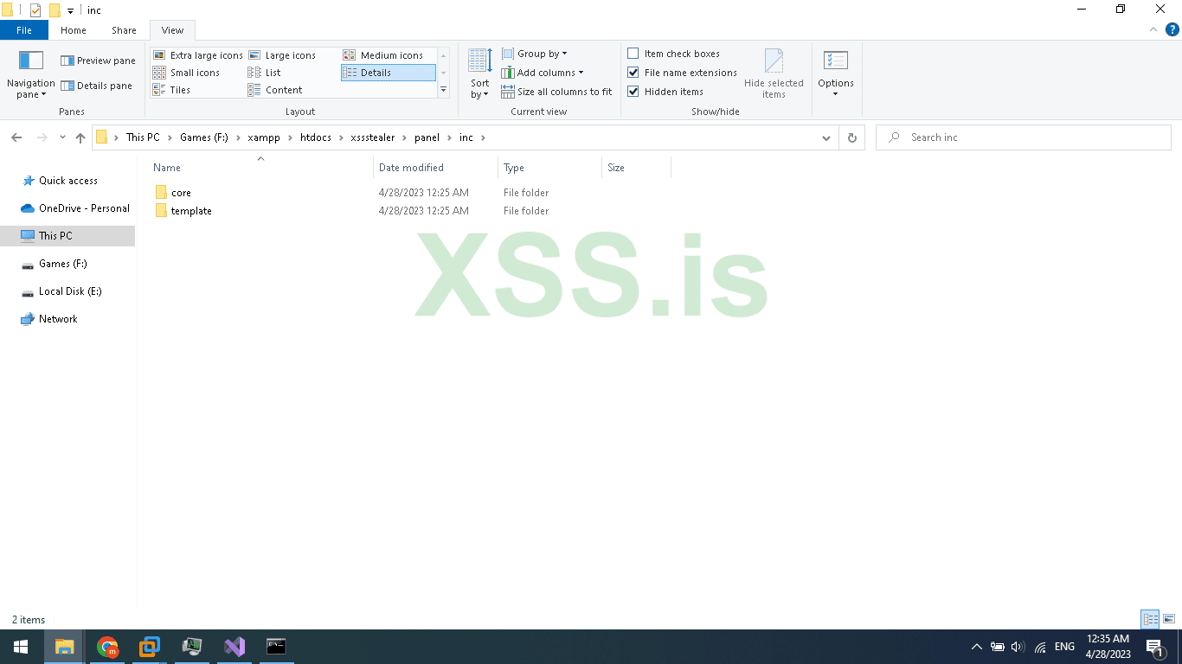This screenshot has height=664, width=1182.
Task: Open the notification center
Action: point(1153,647)
